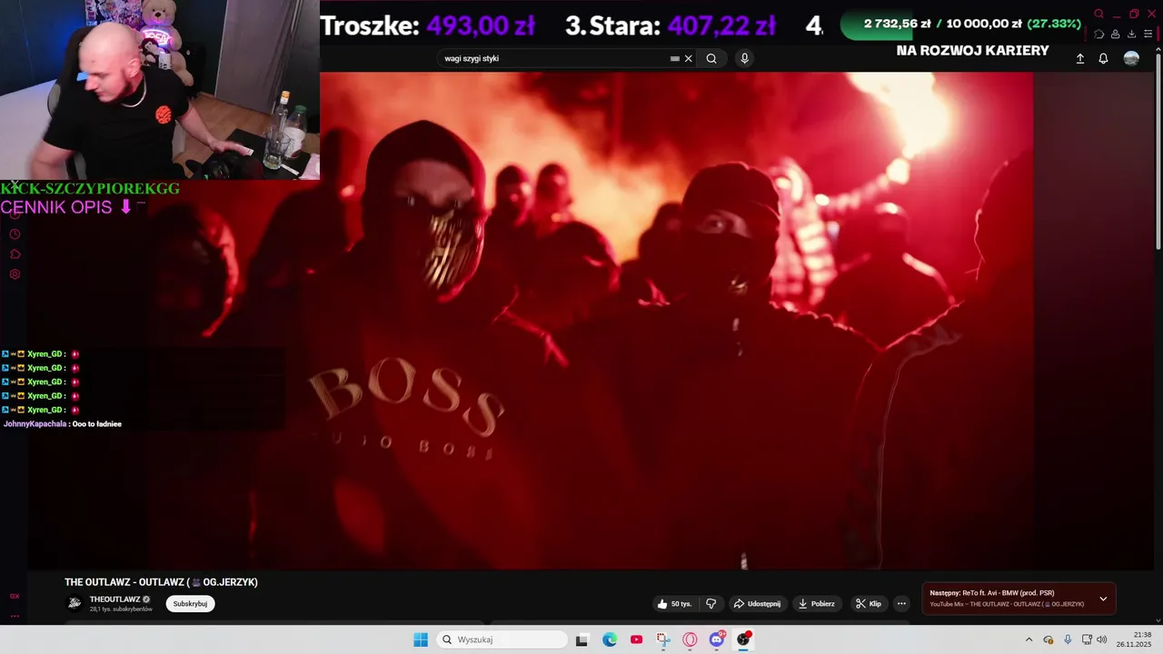Open the THEOUTLAWZ channel name link
This screenshot has width=1163, height=654.
pos(115,599)
